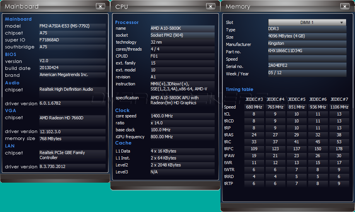Image resolution: width=355 pixels, height=212 pixels.
Task: Select the BIOS version V2.0 field
Action: (72, 61)
